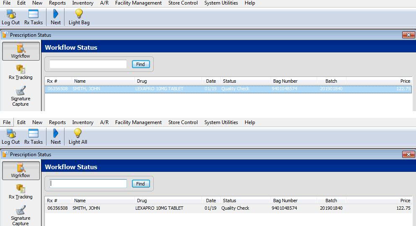The image size is (416, 226).
Task: Click the upper Prescription Status title bar icon
Action: pos(5,35)
